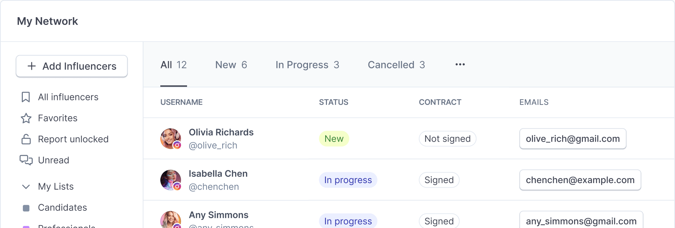The width and height of the screenshot is (675, 228).
Task: Click the olive_rich@gmail.com email button
Action: point(572,139)
